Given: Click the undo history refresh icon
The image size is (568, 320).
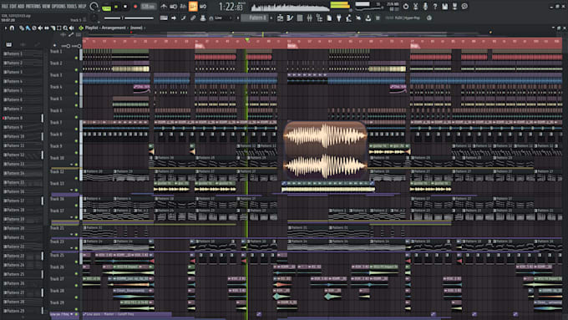Looking at the screenshot, I should pyautogui.click(x=406, y=7).
